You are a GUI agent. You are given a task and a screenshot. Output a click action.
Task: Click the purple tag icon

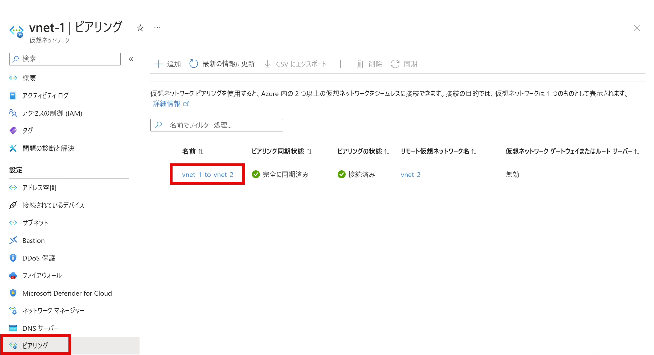click(x=13, y=130)
